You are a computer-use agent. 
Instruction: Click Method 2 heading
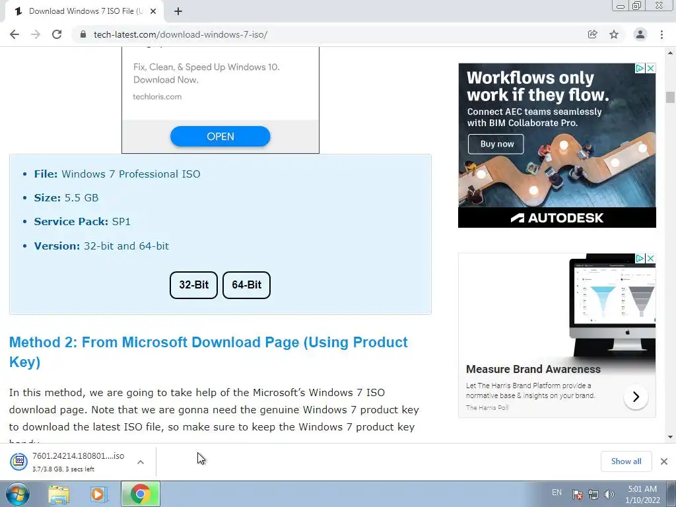[x=208, y=352]
